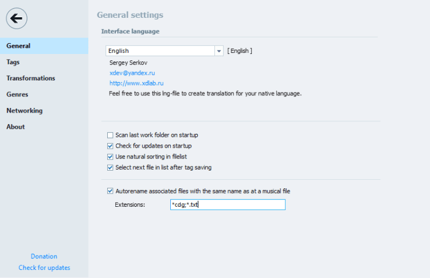Show the About page
This screenshot has width=430, height=278.
[x=15, y=126]
